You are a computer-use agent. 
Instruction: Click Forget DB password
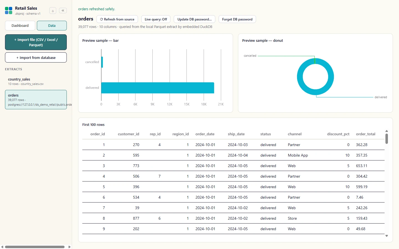click(x=237, y=19)
